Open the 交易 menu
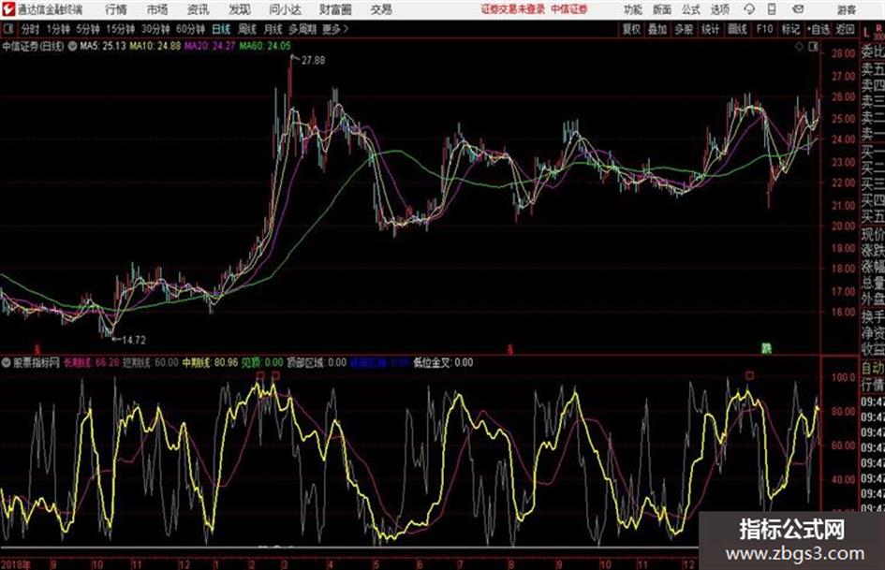This screenshot has width=885, height=570. tap(381, 9)
